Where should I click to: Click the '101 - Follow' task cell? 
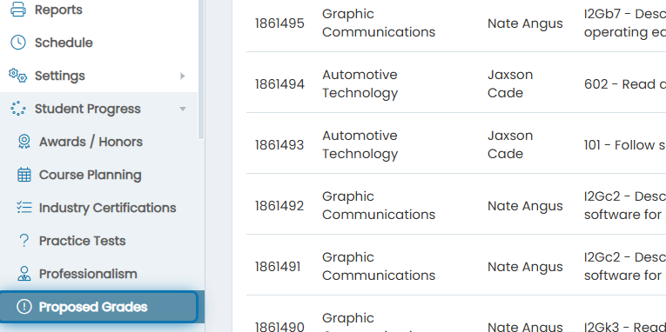(625, 145)
